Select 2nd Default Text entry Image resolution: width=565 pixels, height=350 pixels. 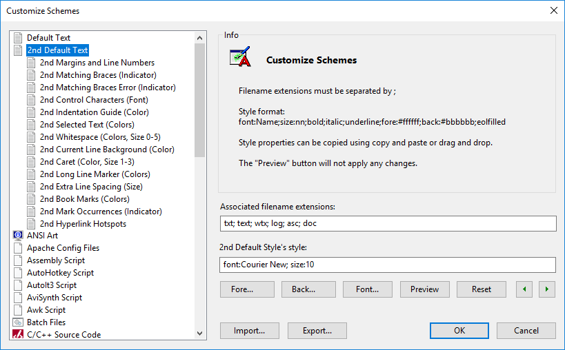pos(58,50)
